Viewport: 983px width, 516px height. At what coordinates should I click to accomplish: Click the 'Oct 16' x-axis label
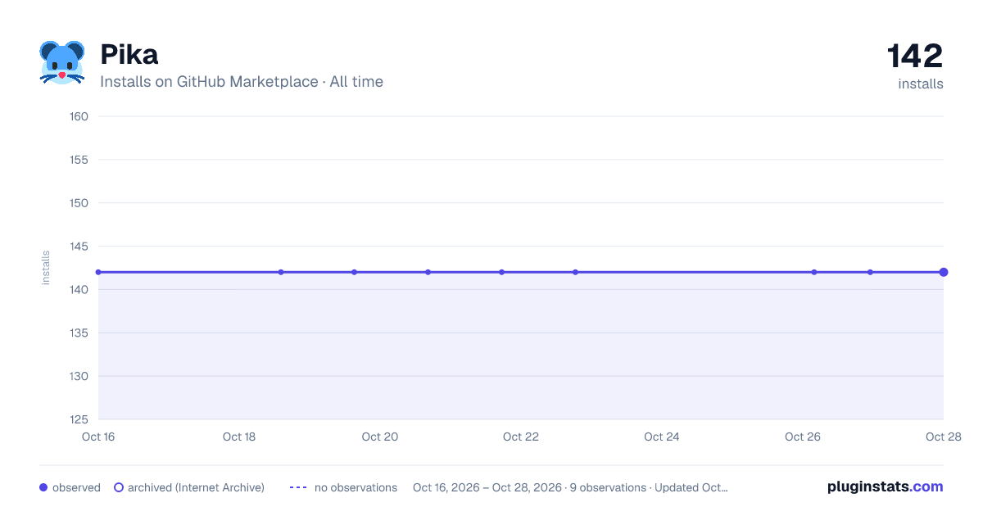tap(98, 437)
